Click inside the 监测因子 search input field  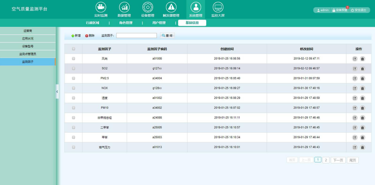[x=136, y=35]
